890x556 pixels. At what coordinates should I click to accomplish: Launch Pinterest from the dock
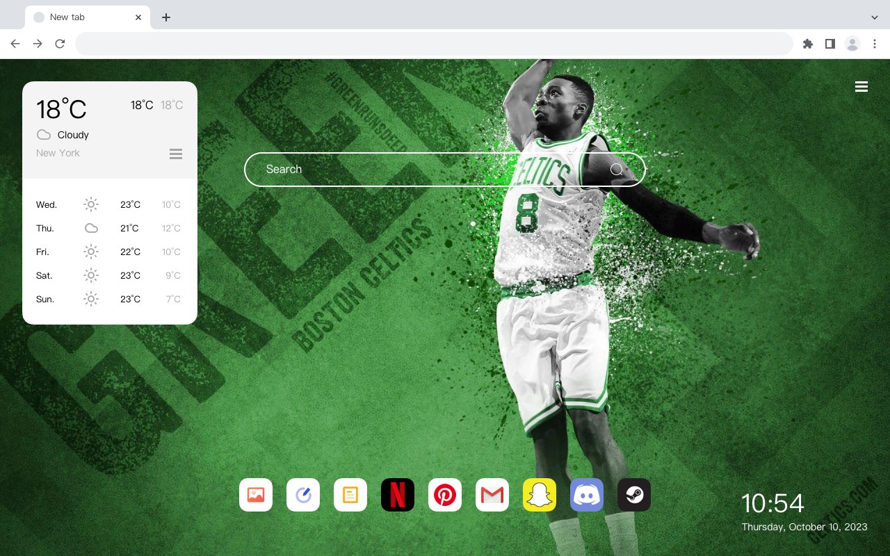coord(445,495)
